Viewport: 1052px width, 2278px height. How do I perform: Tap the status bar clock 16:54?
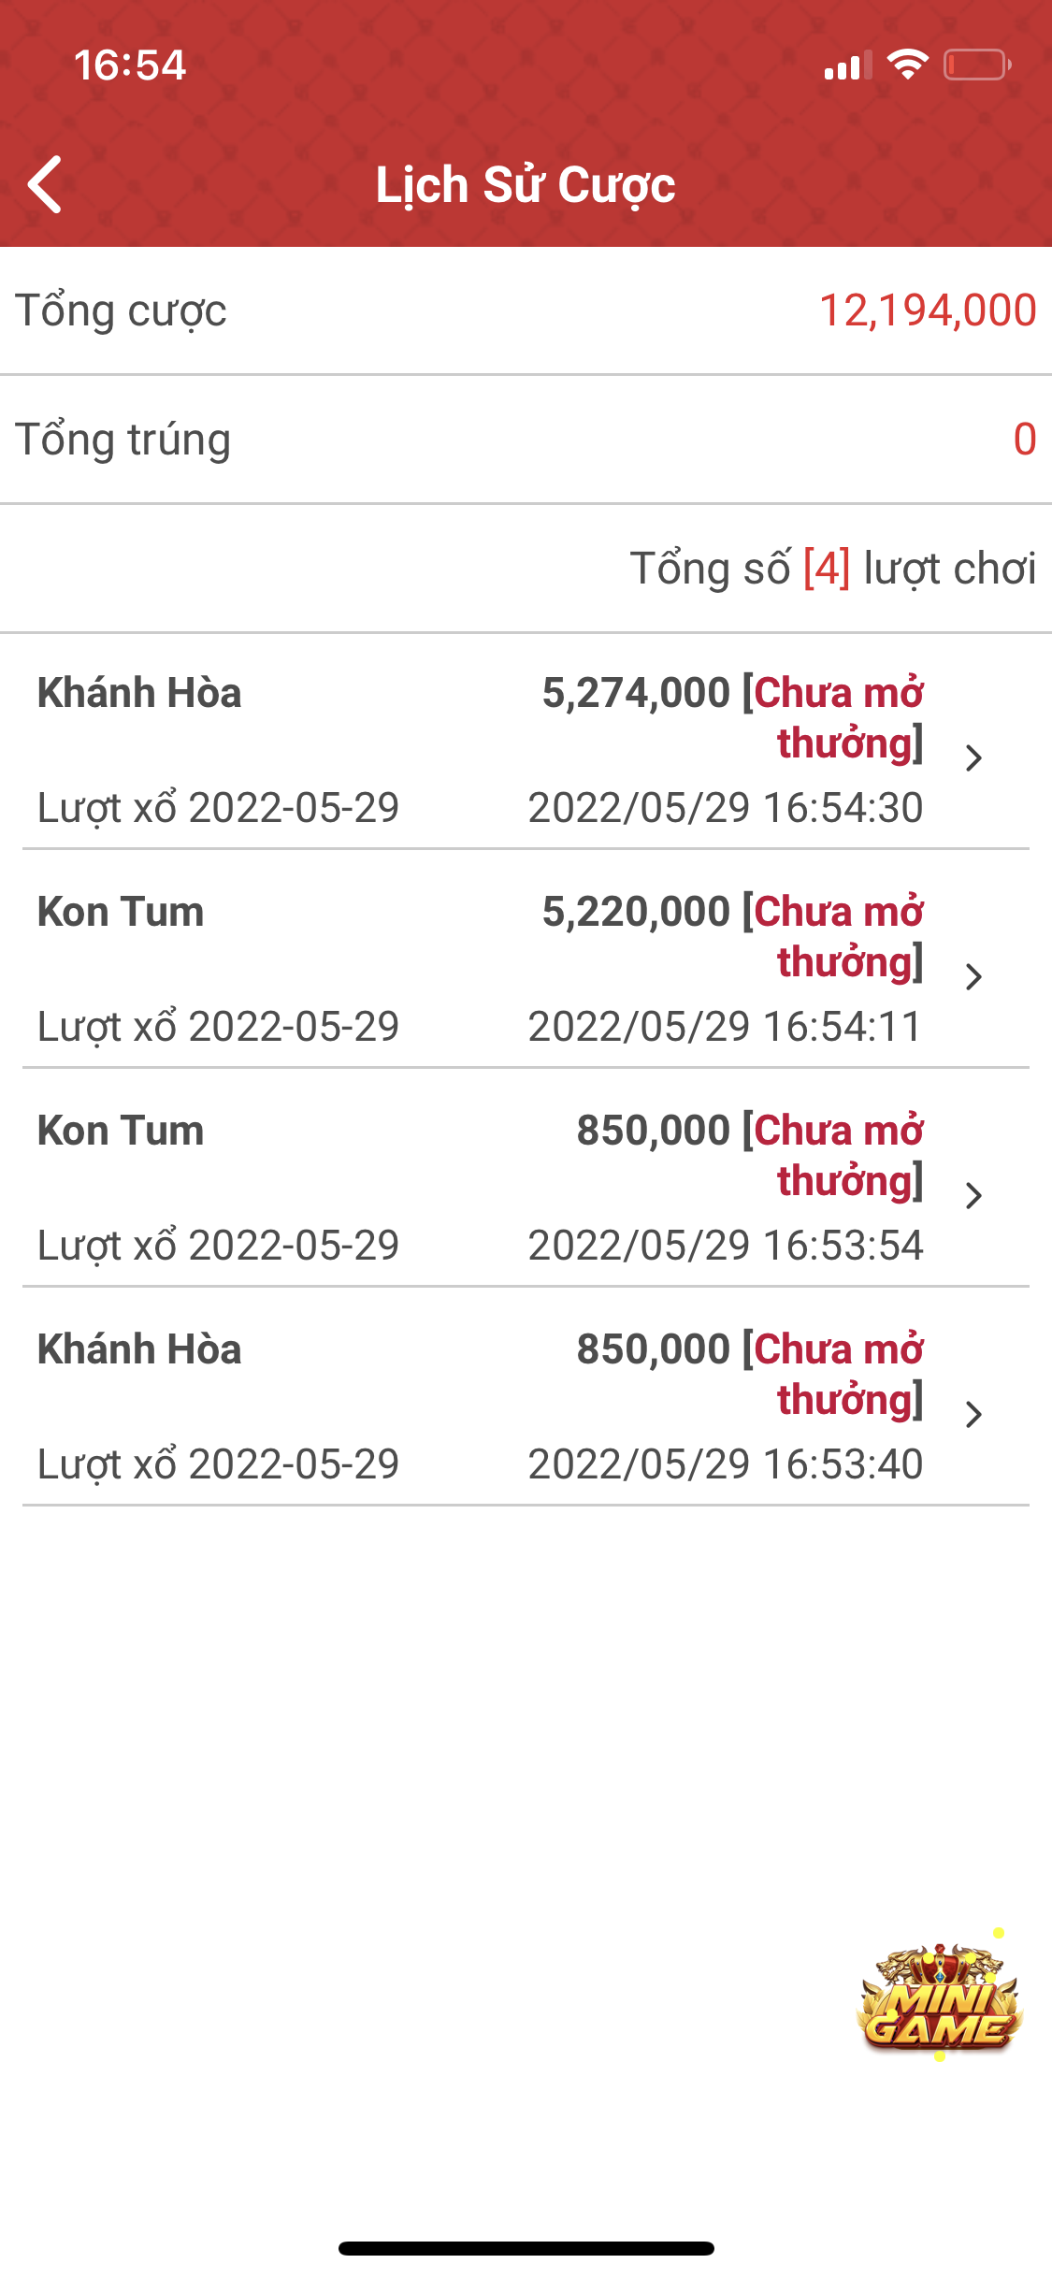coord(130,65)
